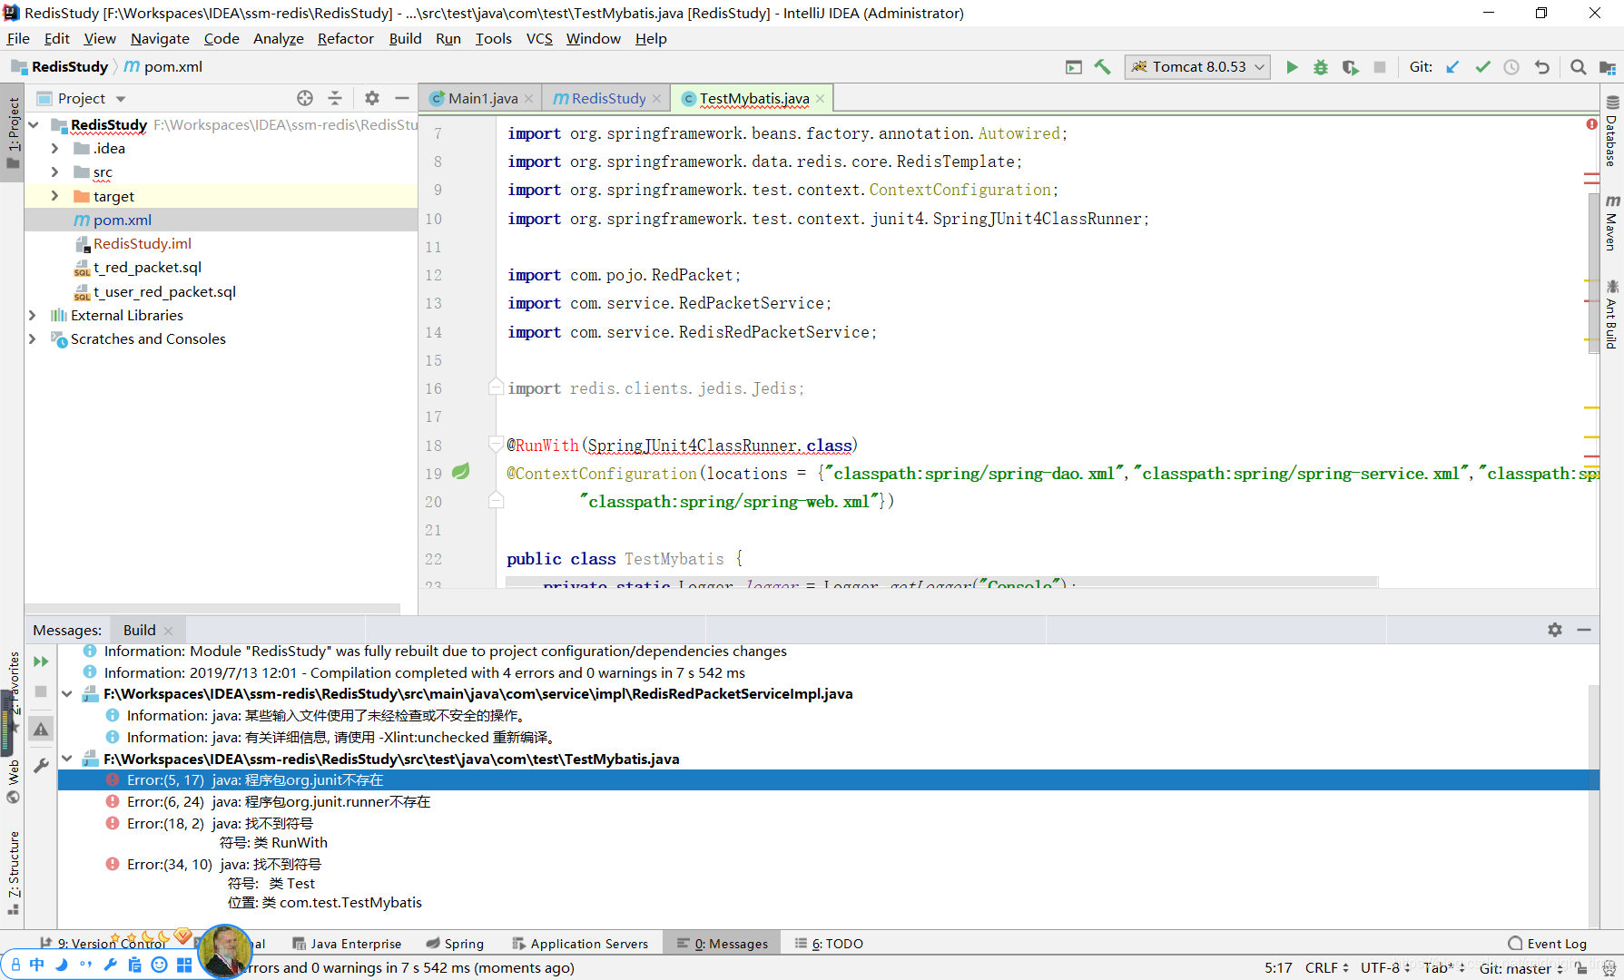Switch to the RedisStudy editor tab
Viewport: 1624px width, 980px height.
(608, 98)
